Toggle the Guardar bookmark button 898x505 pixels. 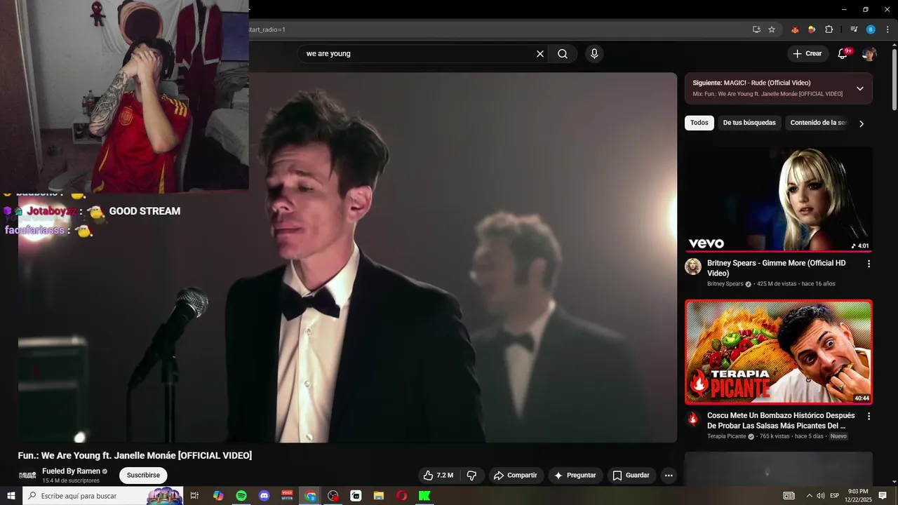click(x=631, y=476)
